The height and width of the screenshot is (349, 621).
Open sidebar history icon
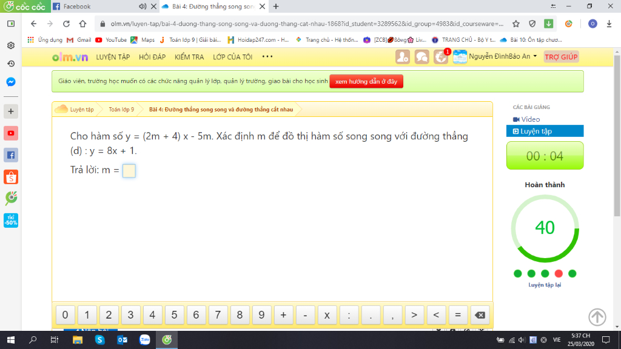click(x=11, y=64)
